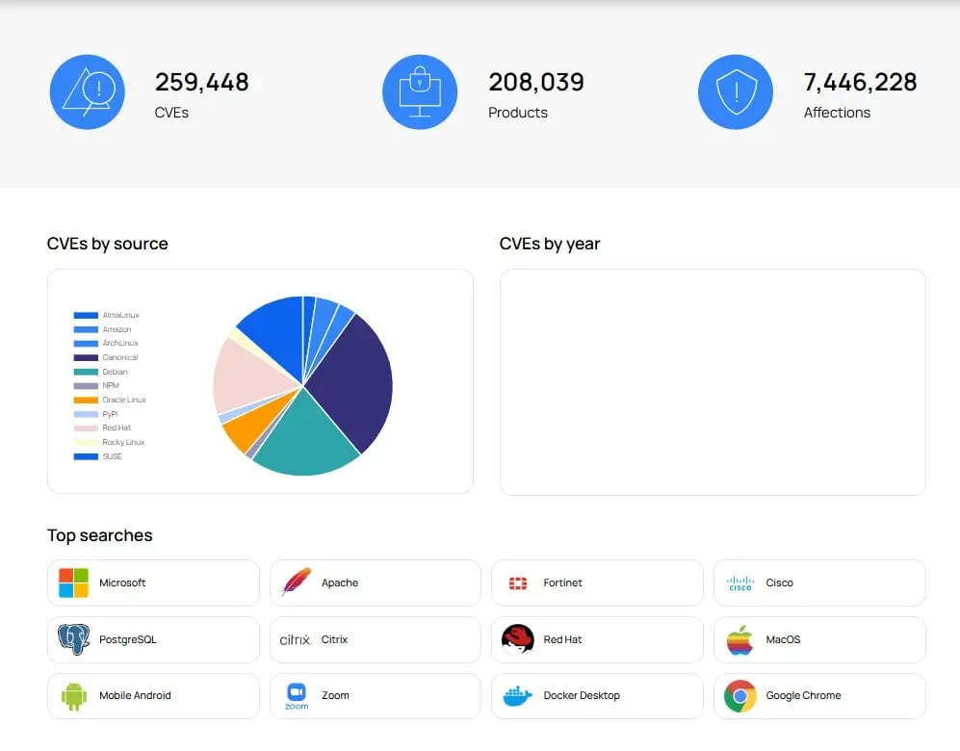Screen dimensions: 960x751
Task: Click the Affections shield icon
Action: coord(736,92)
